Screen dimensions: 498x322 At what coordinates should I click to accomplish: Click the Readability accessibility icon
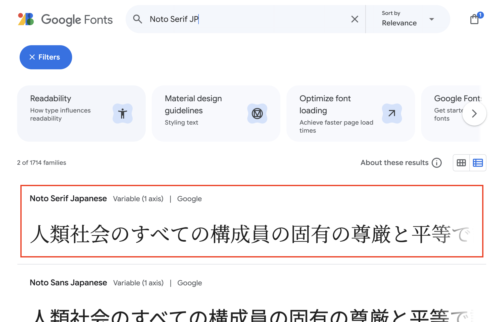pyautogui.click(x=122, y=114)
